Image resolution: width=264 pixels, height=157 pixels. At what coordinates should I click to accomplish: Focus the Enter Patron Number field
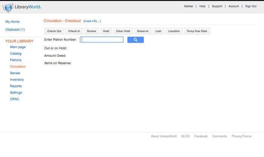click(102, 40)
